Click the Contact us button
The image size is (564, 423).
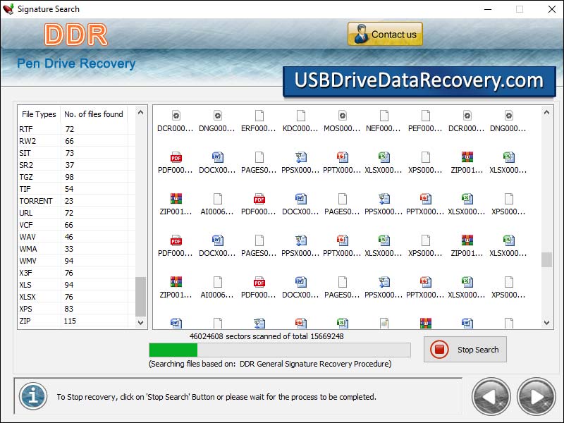pos(385,34)
